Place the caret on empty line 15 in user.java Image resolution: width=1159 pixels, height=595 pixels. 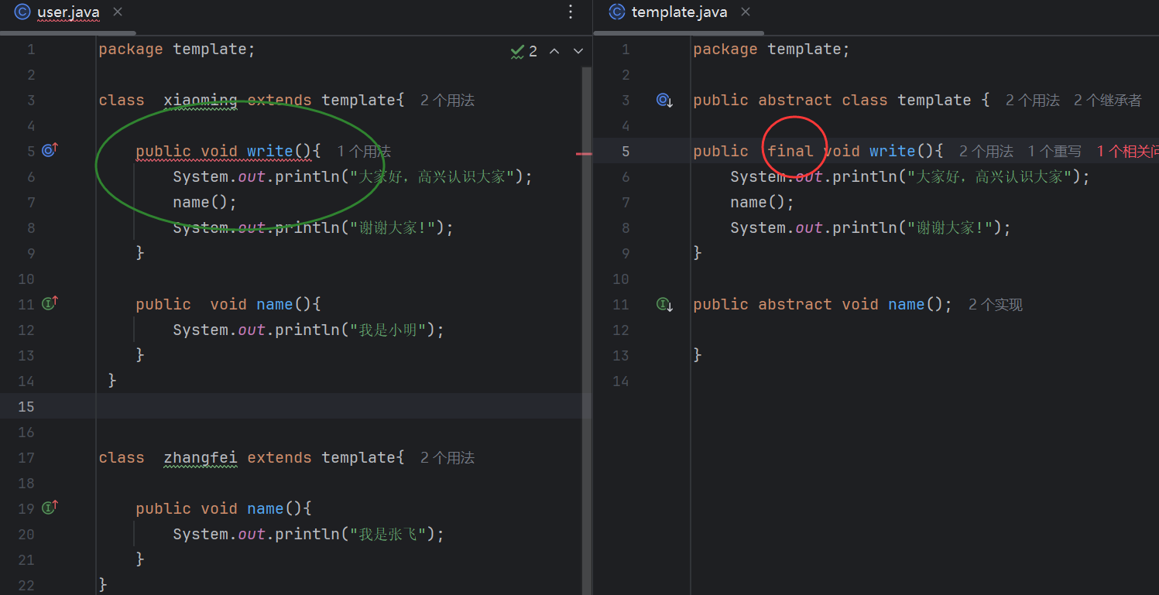310,406
